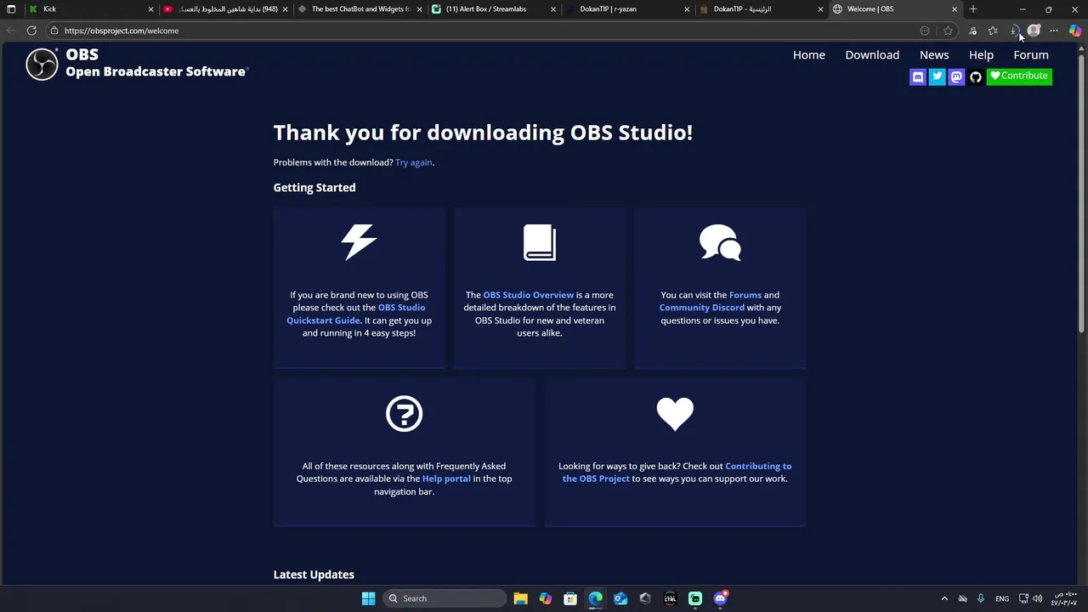Open the OBS Discord icon link
This screenshot has height=612, width=1088.
pos(917,76)
